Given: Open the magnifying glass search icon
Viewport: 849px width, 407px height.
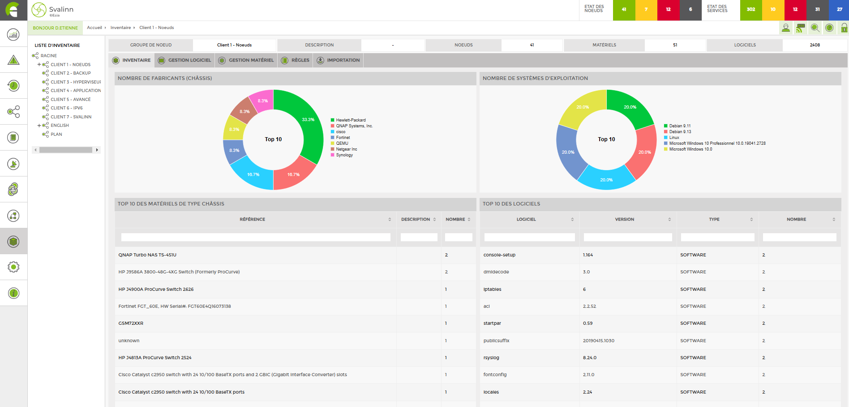Looking at the screenshot, I should 815,28.
